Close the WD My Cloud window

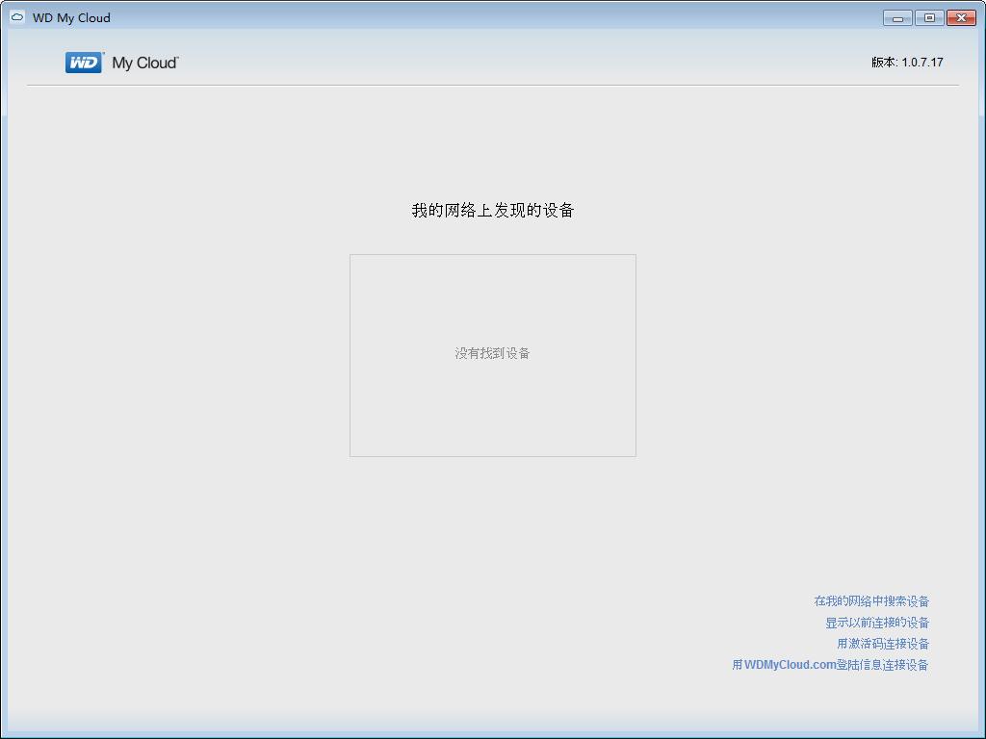961,18
